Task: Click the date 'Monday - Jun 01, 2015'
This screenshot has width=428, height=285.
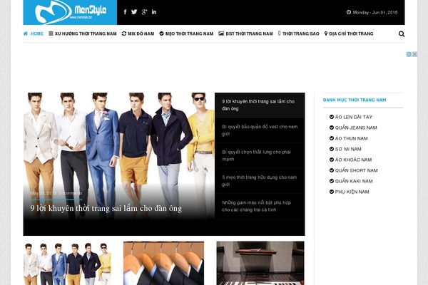Action: [x=375, y=12]
